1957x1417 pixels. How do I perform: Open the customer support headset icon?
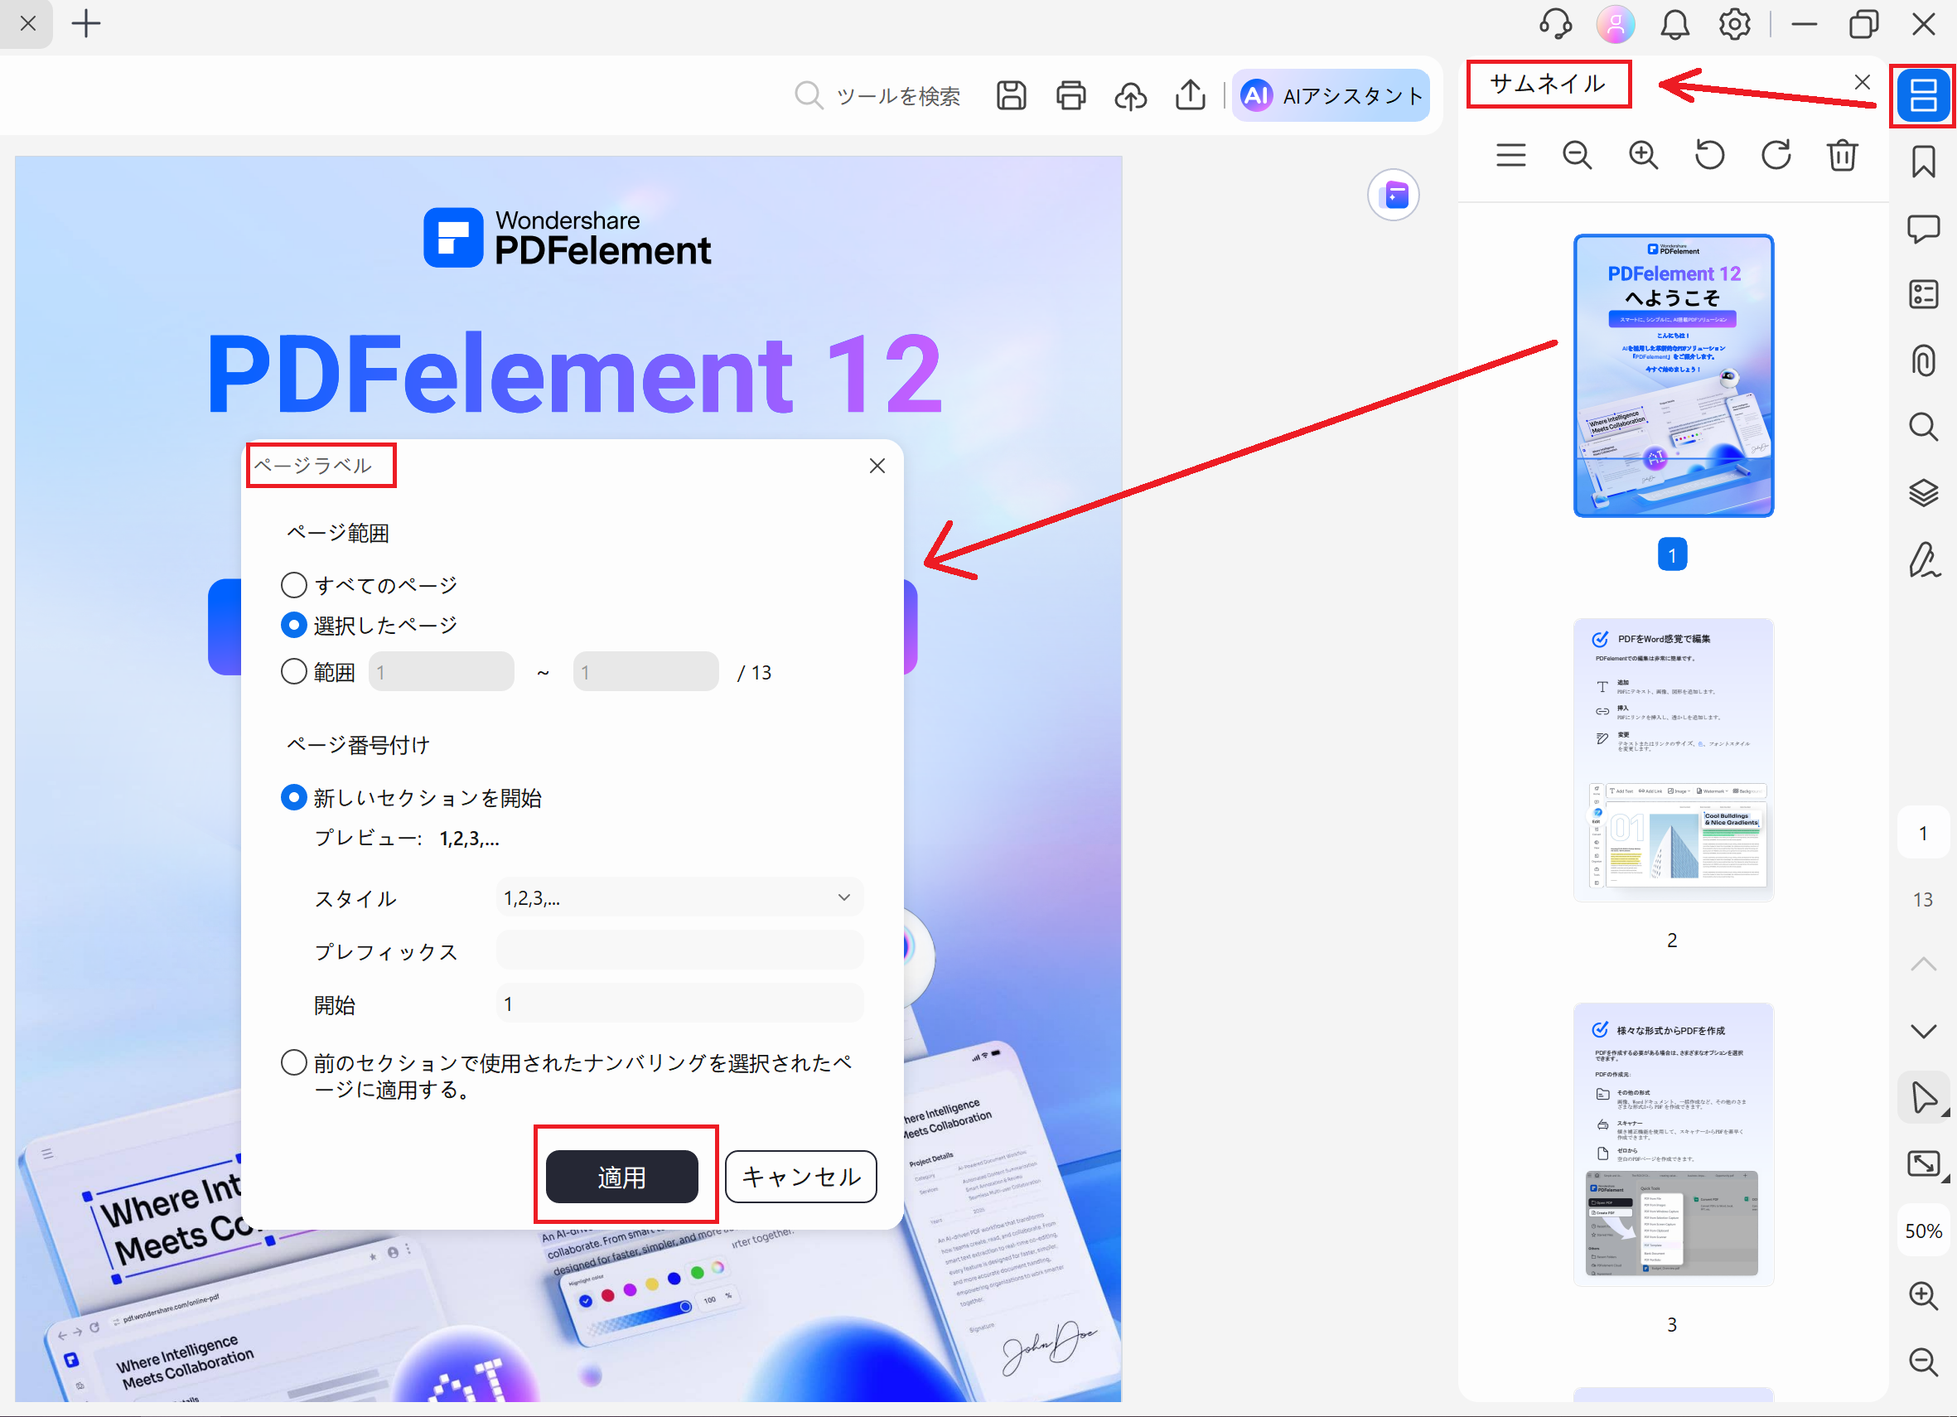(x=1556, y=24)
